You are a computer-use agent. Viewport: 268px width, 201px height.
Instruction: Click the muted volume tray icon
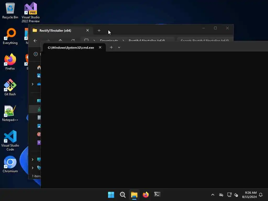(x=236, y=195)
